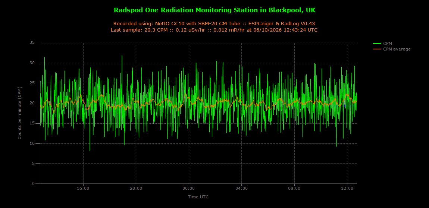
Task: Click the 04:00 time axis tick label
Action: 242,188
